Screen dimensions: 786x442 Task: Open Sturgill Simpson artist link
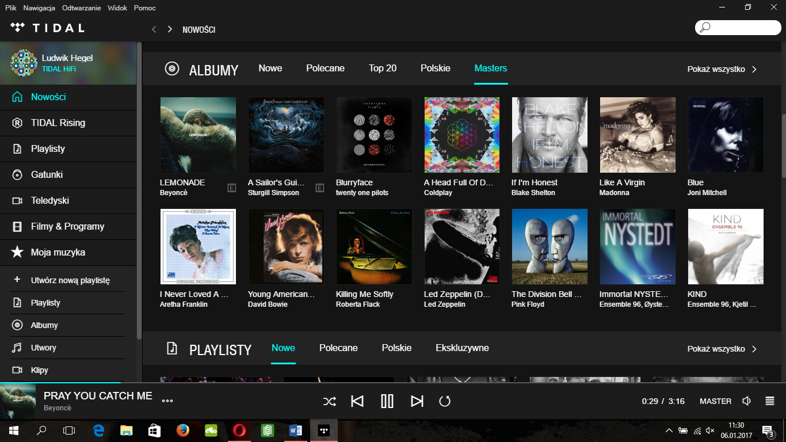273,193
